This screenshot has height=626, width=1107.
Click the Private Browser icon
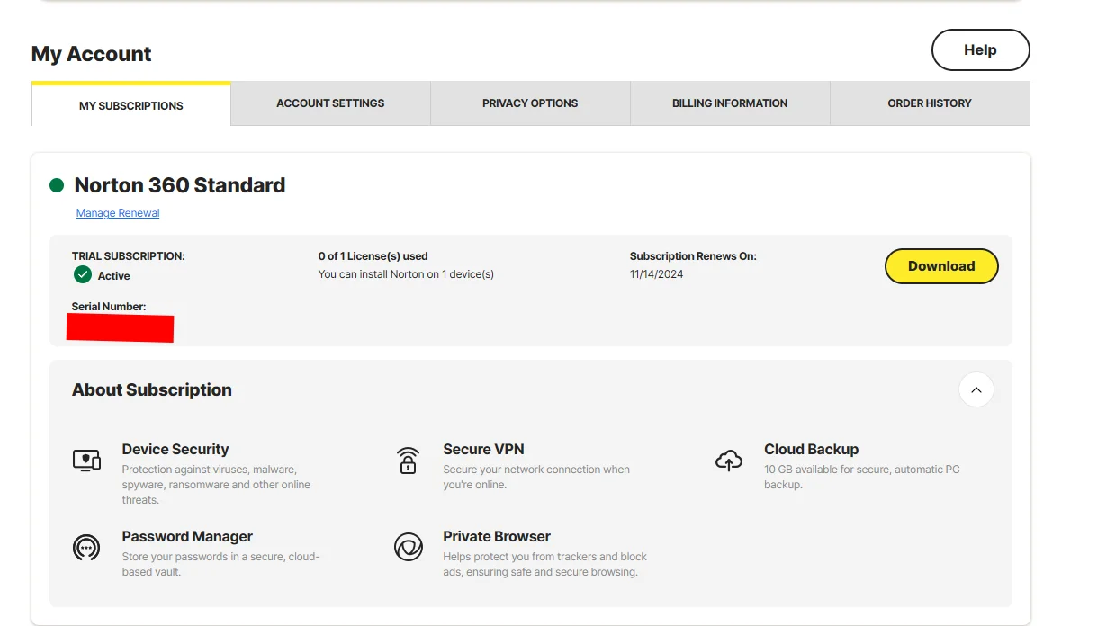409,547
